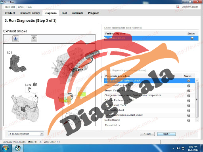
Task: Open the Windows Start orb
Action: [5, 148]
